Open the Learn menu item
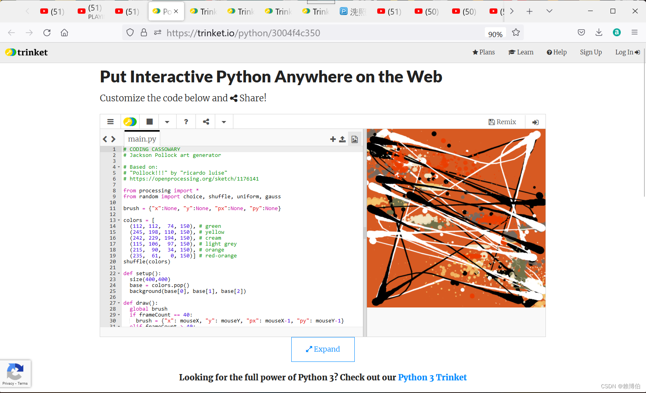 point(521,52)
